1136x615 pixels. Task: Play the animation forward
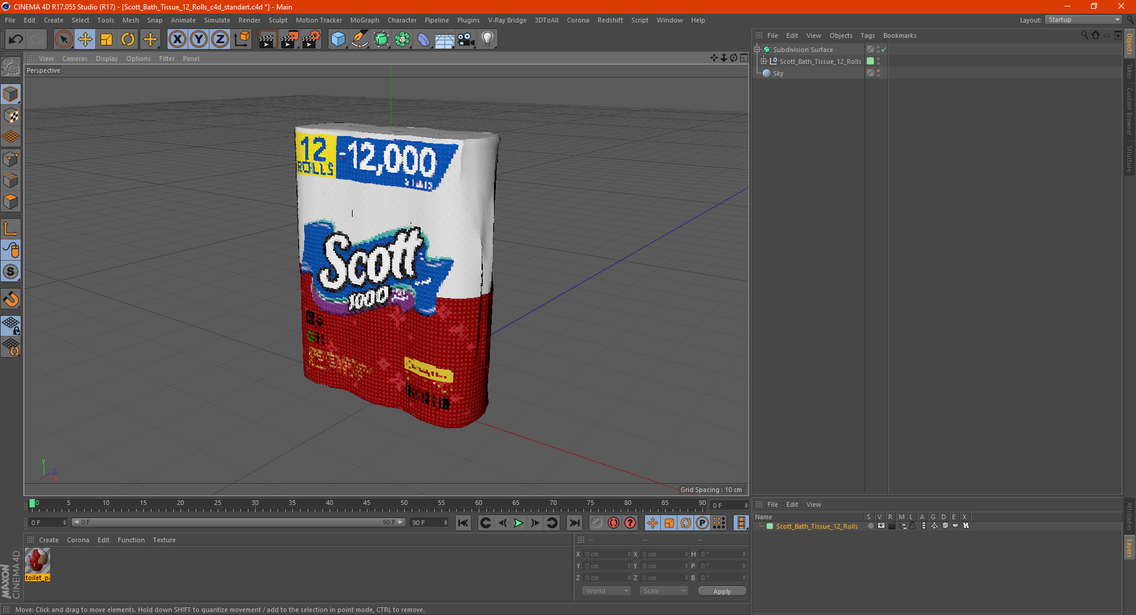pyautogui.click(x=518, y=523)
